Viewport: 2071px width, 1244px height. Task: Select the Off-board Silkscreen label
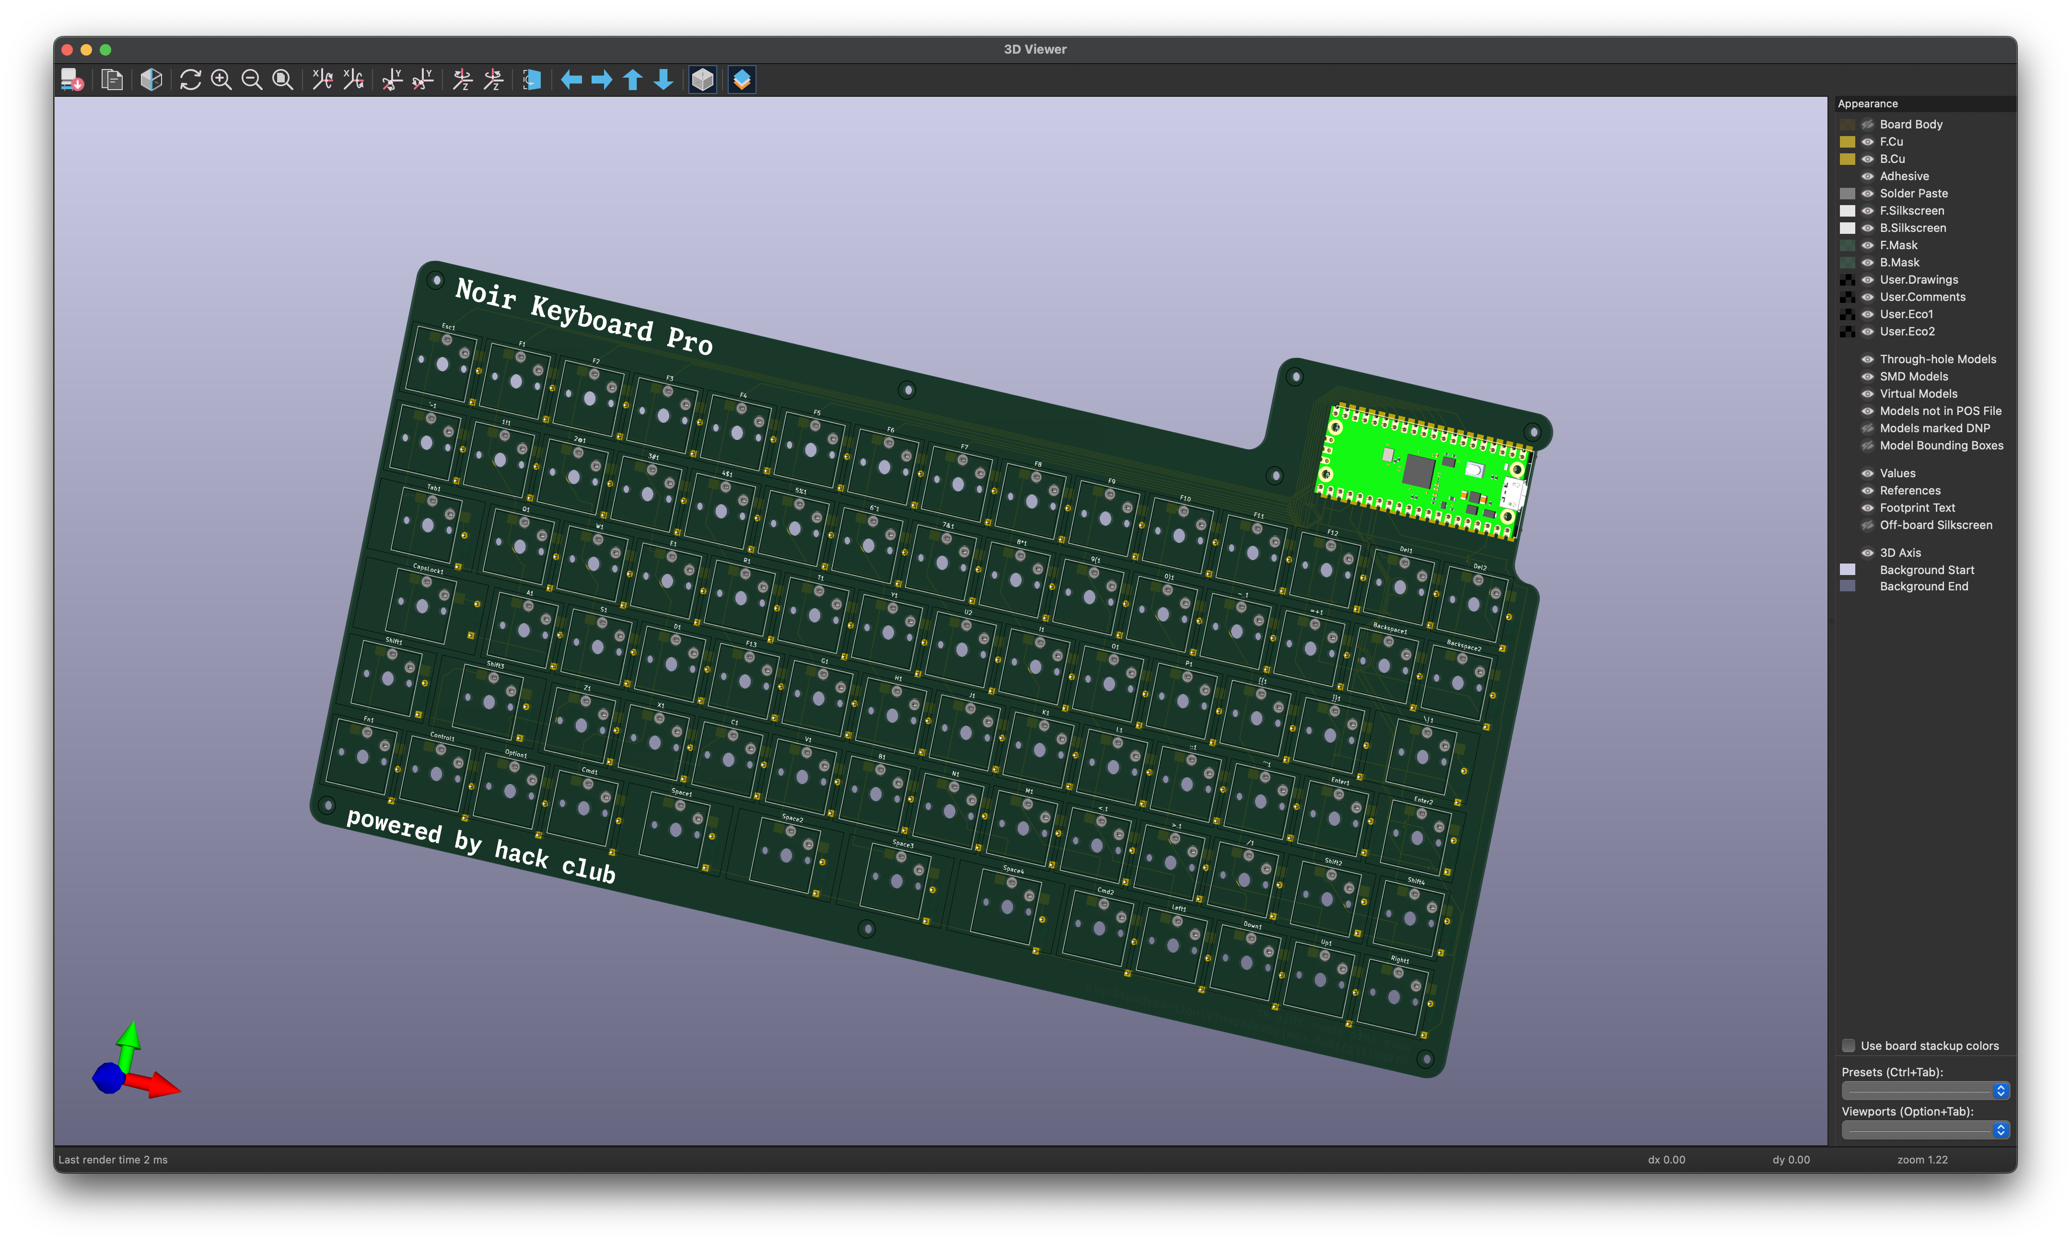1935,525
